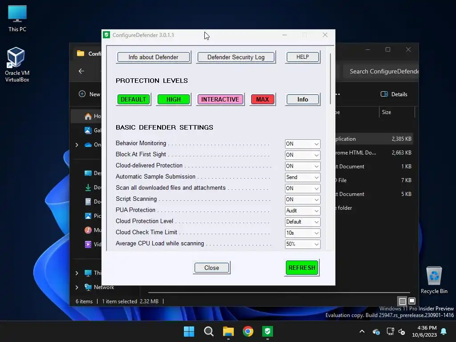Apply the INTERACTIVE protection level
This screenshot has height=342, width=456.
pos(220,99)
